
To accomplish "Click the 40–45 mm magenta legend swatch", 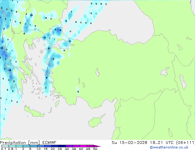I will [x=83, y=146].
